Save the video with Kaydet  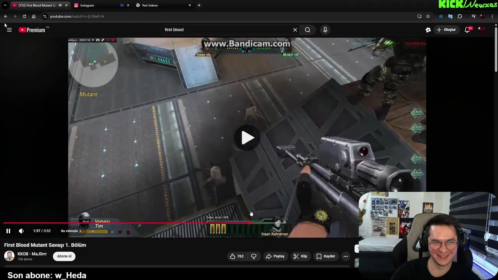326,256
